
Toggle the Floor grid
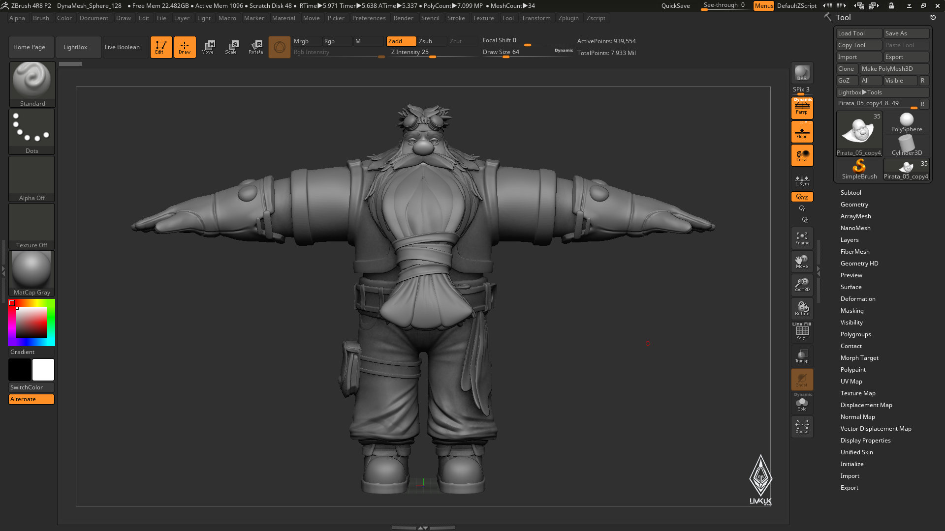tap(802, 132)
